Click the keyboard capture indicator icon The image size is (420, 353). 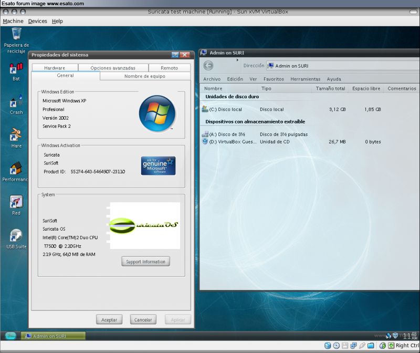pyautogui.click(x=391, y=346)
